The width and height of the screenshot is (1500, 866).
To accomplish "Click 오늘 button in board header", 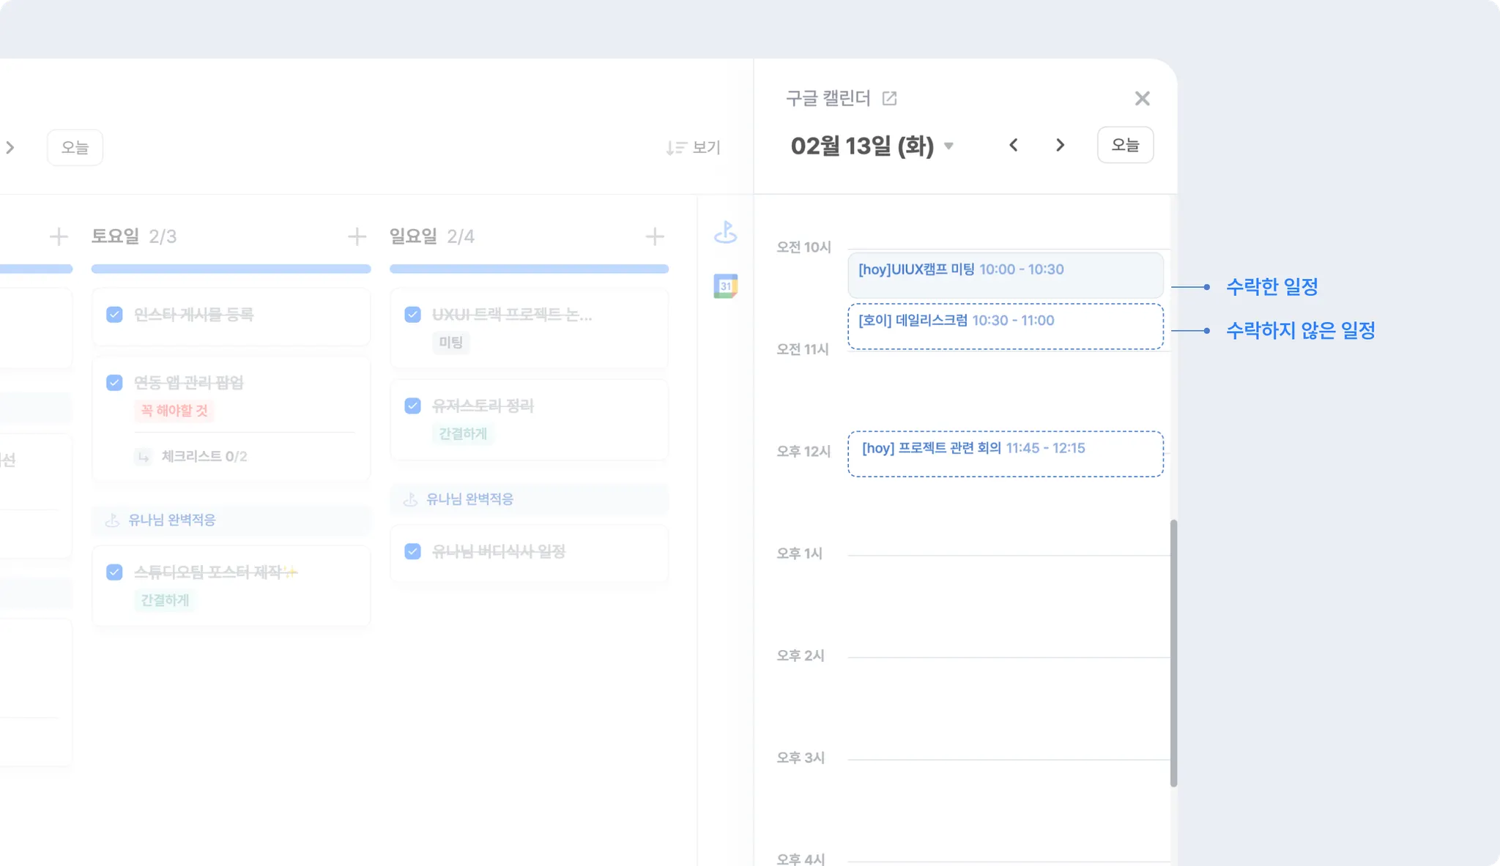I will pyautogui.click(x=75, y=148).
